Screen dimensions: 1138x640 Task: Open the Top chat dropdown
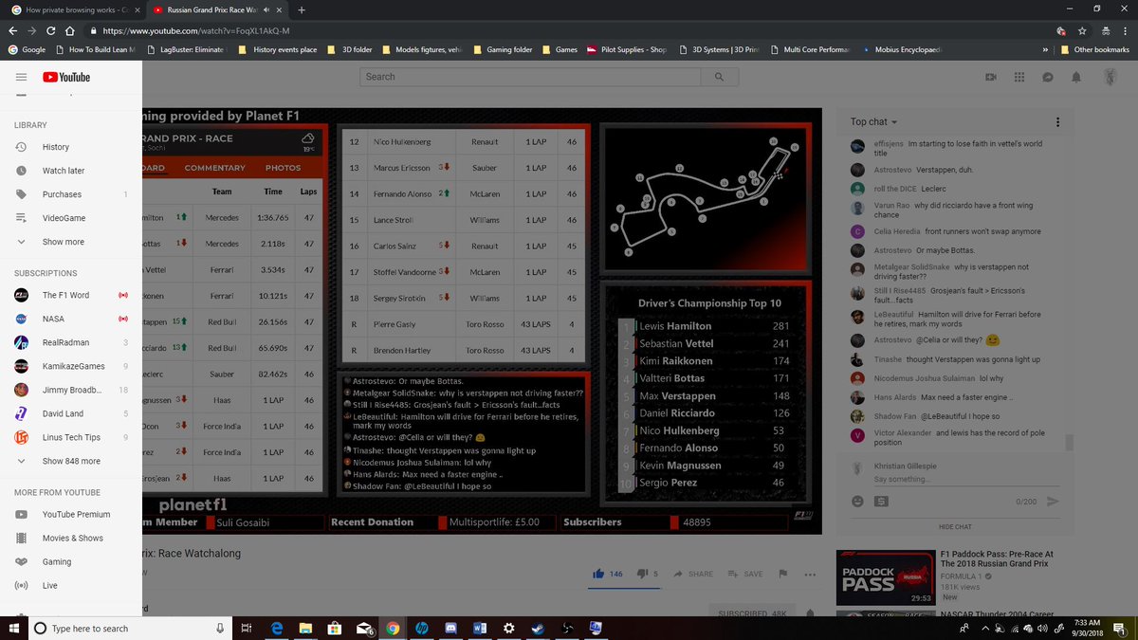click(873, 121)
